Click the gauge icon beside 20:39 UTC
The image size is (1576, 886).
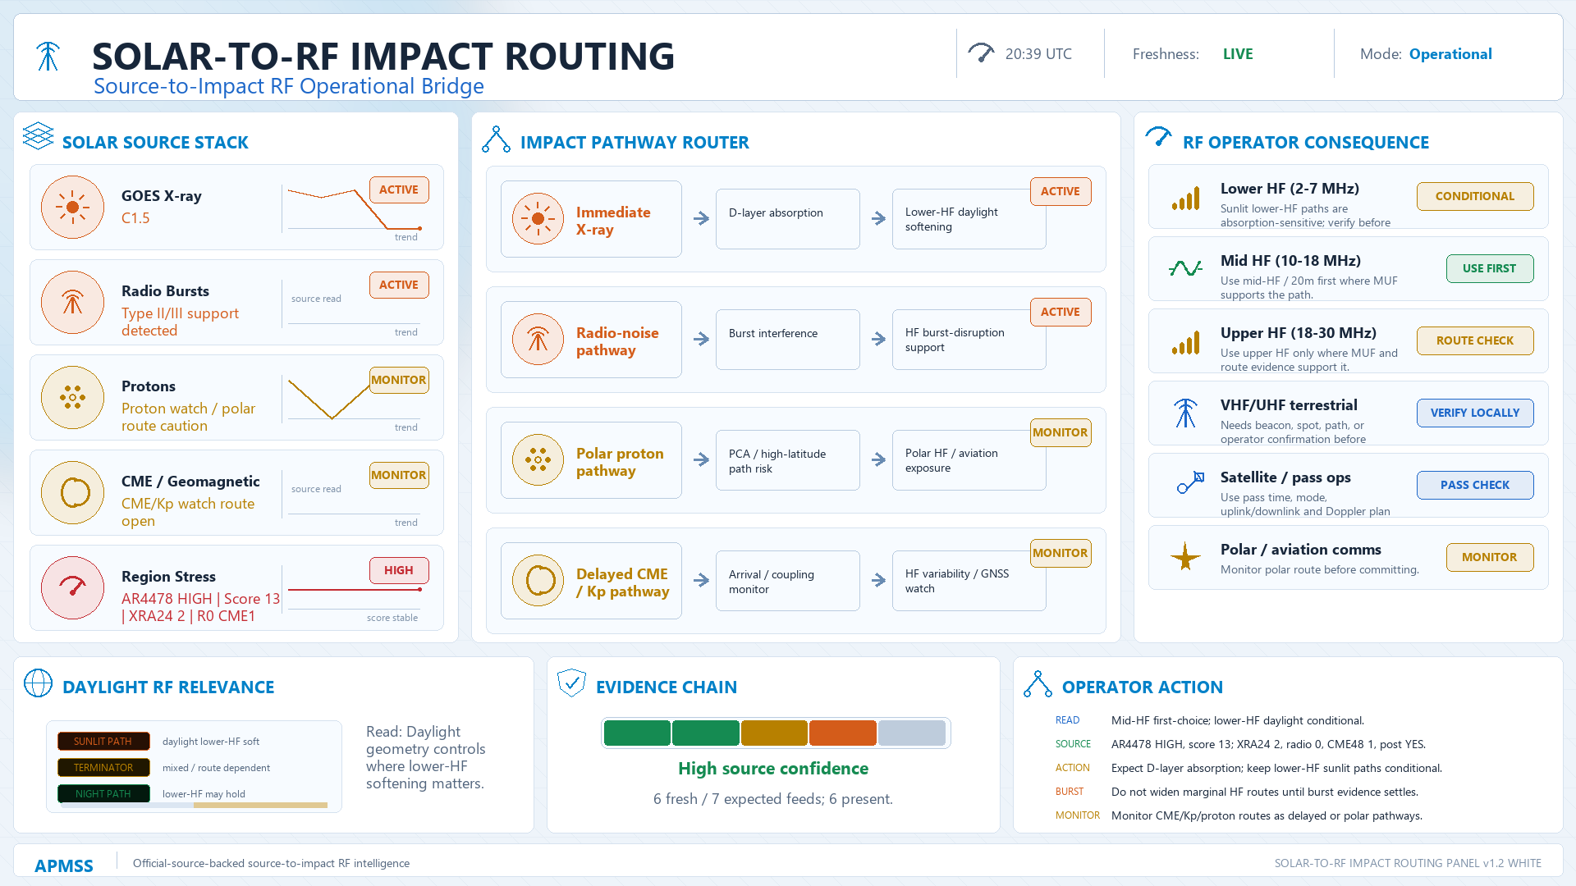[x=981, y=53]
